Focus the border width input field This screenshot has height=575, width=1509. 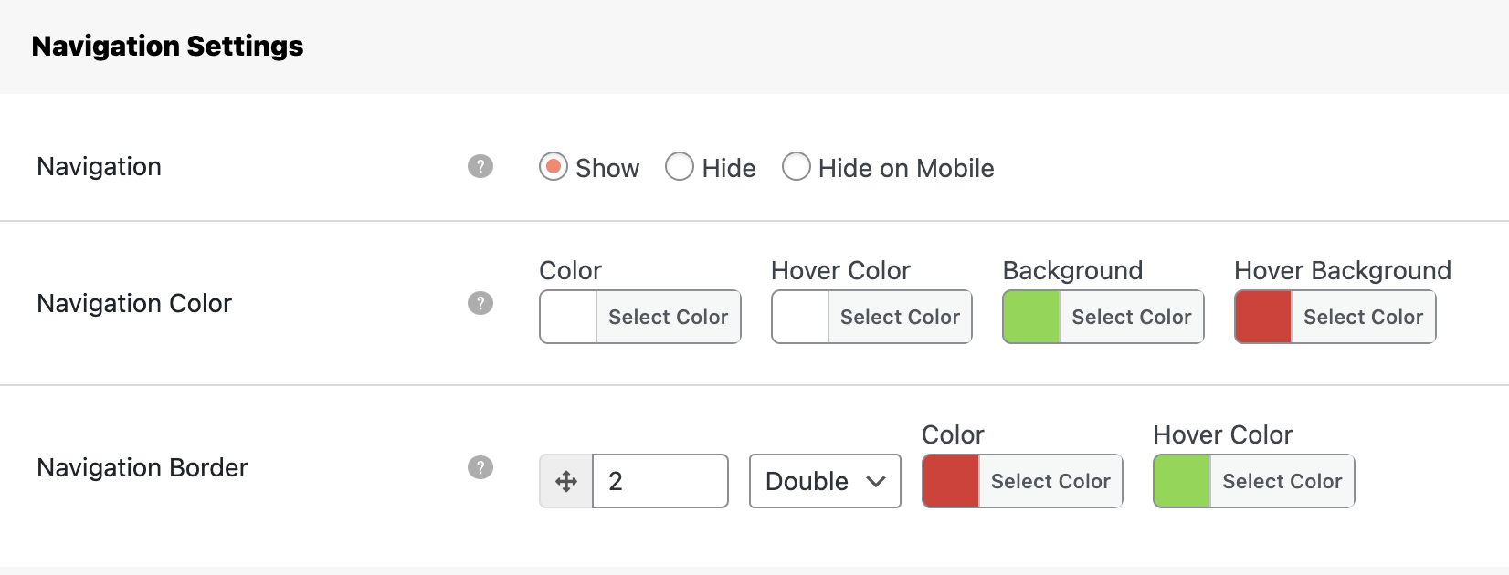[x=660, y=481]
